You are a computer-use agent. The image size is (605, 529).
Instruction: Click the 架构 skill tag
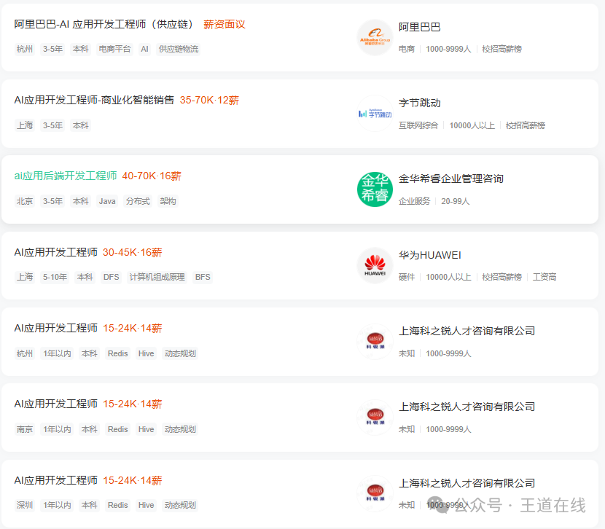[168, 201]
